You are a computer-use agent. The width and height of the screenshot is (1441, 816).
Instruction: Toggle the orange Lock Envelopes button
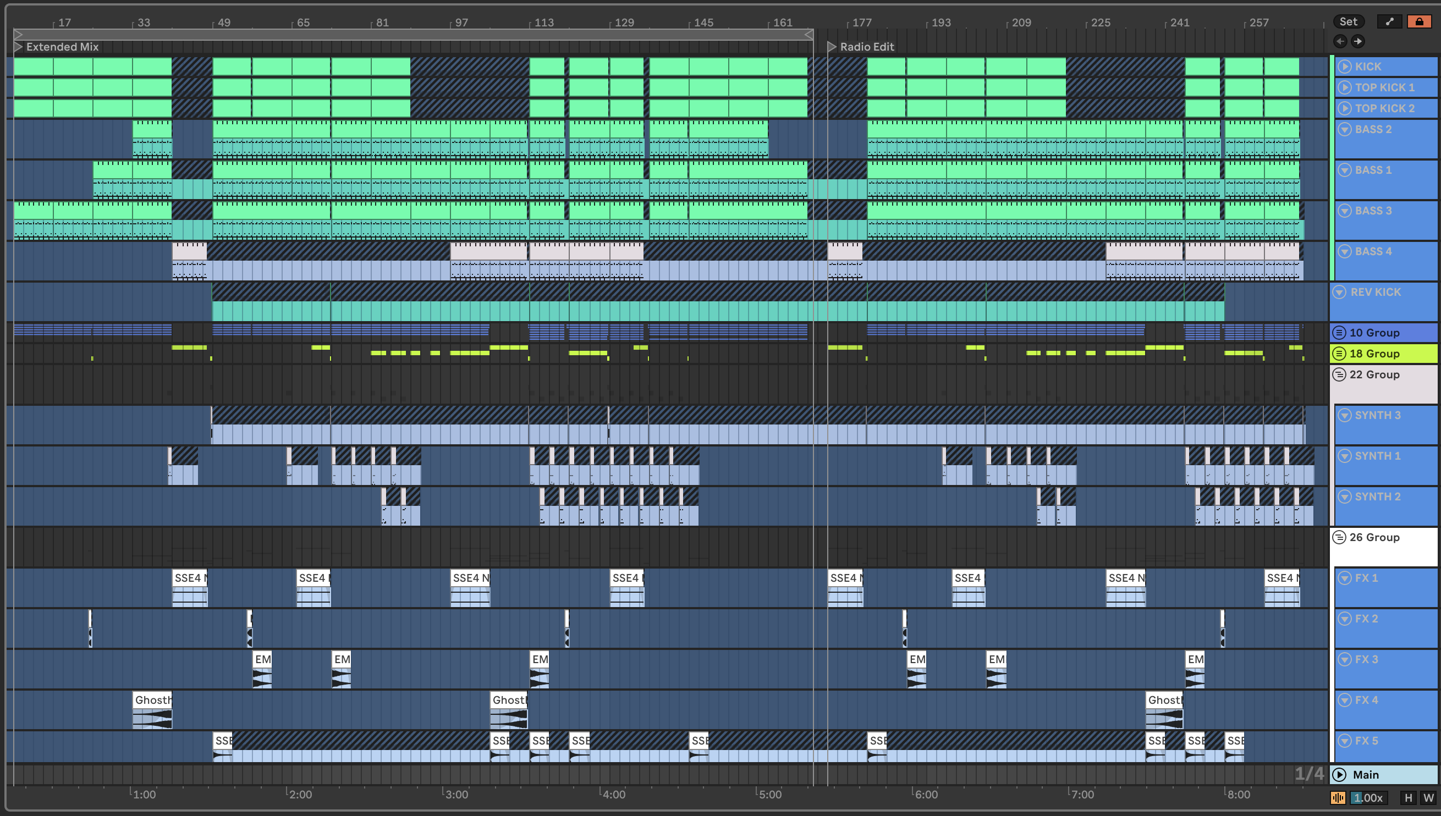pyautogui.click(x=1419, y=22)
